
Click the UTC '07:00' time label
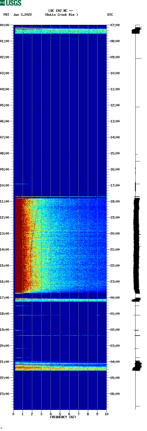(115, 25)
